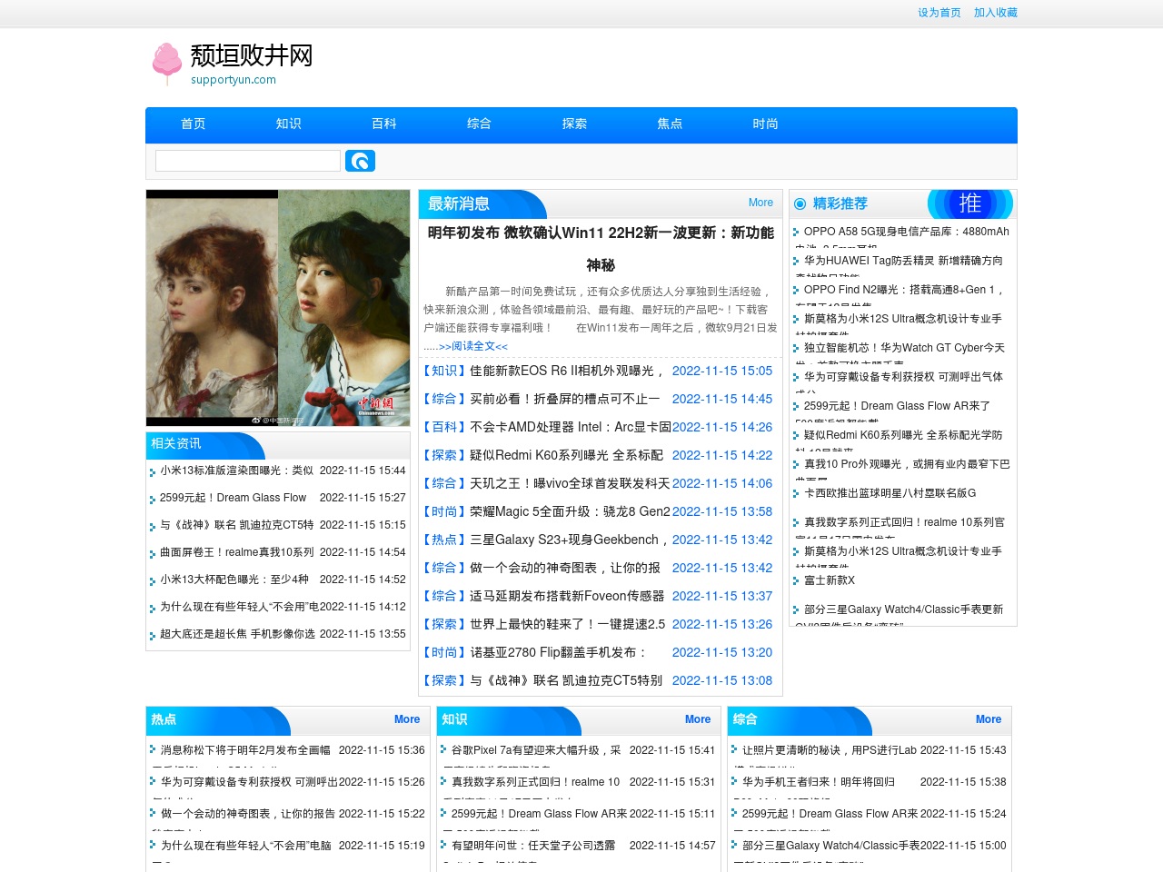The image size is (1163, 872).
Task: Open article 不会卡AMD处理器 Intel：Arc显卡固
Action: (571, 427)
